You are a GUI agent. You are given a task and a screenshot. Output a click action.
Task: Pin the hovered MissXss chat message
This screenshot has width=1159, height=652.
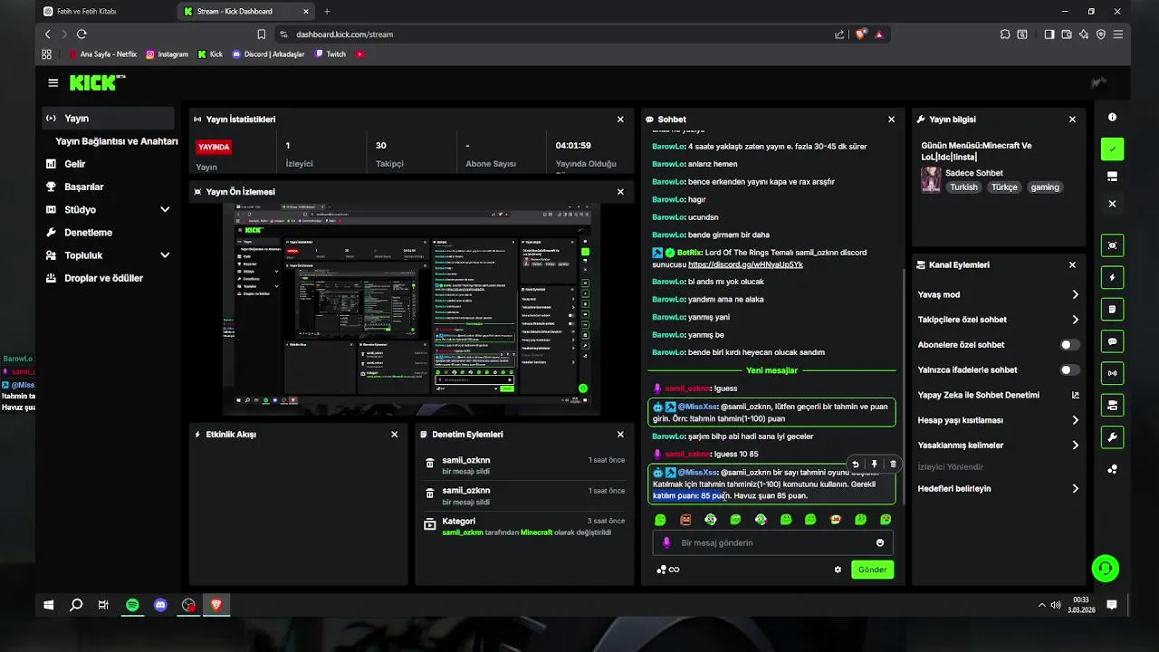pos(874,465)
